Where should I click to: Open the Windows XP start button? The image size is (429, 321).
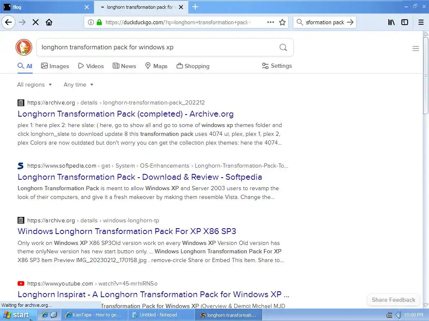tap(18, 315)
